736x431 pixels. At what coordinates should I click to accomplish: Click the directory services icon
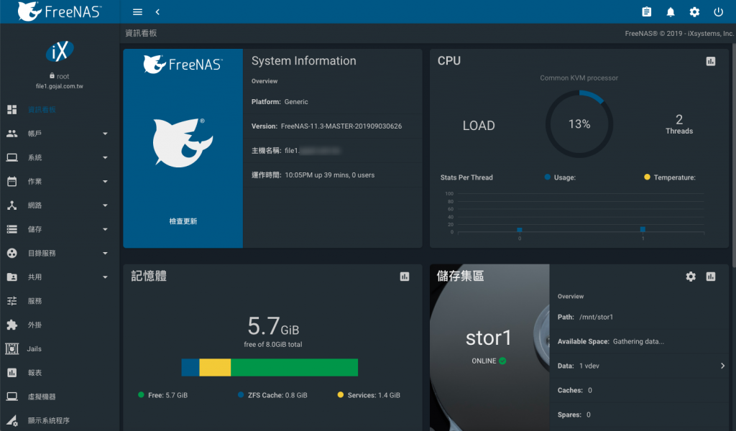click(x=11, y=254)
